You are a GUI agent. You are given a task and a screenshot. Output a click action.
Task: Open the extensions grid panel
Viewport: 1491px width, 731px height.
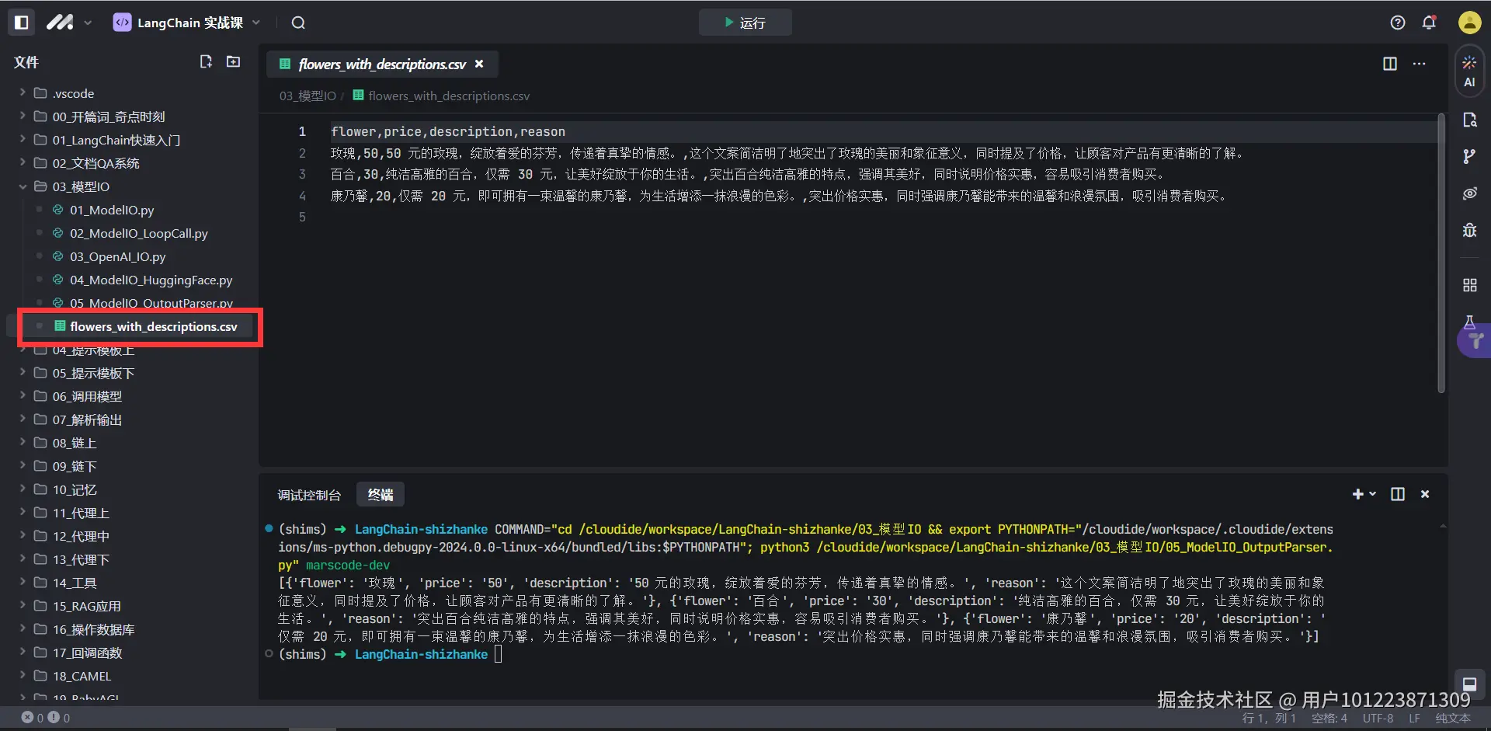tap(1469, 284)
